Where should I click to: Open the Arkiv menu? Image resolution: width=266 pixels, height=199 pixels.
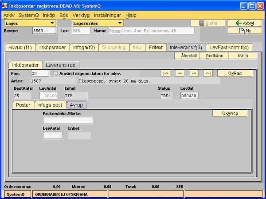[9, 15]
